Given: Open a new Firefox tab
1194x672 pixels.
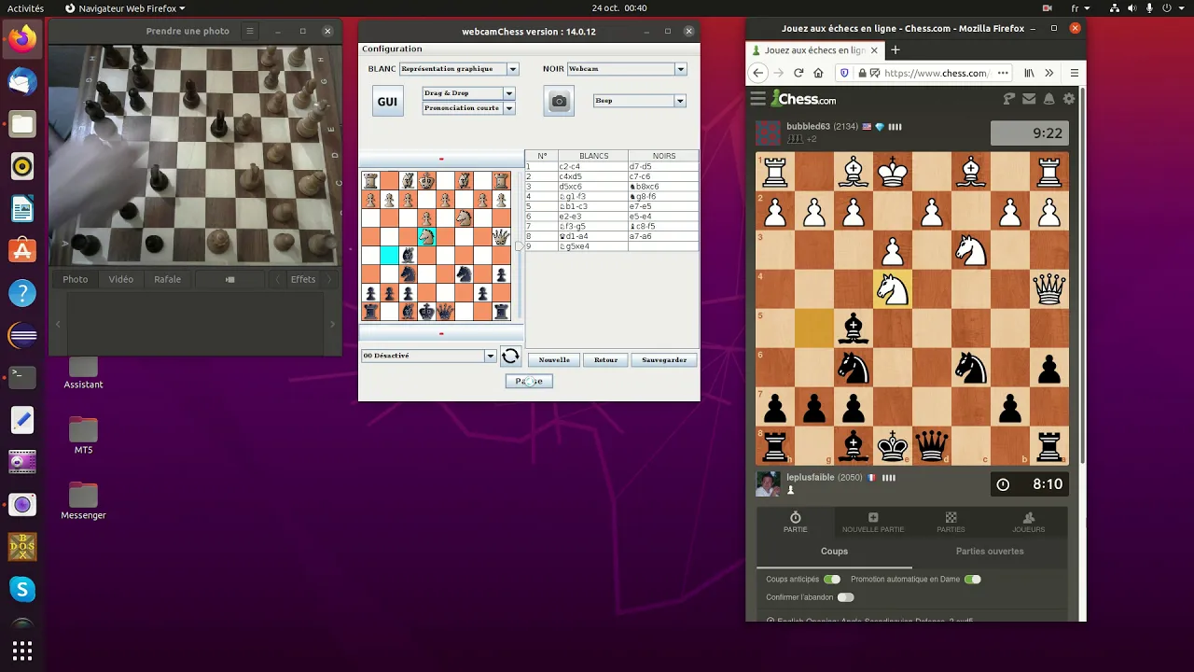Looking at the screenshot, I should coord(895,50).
